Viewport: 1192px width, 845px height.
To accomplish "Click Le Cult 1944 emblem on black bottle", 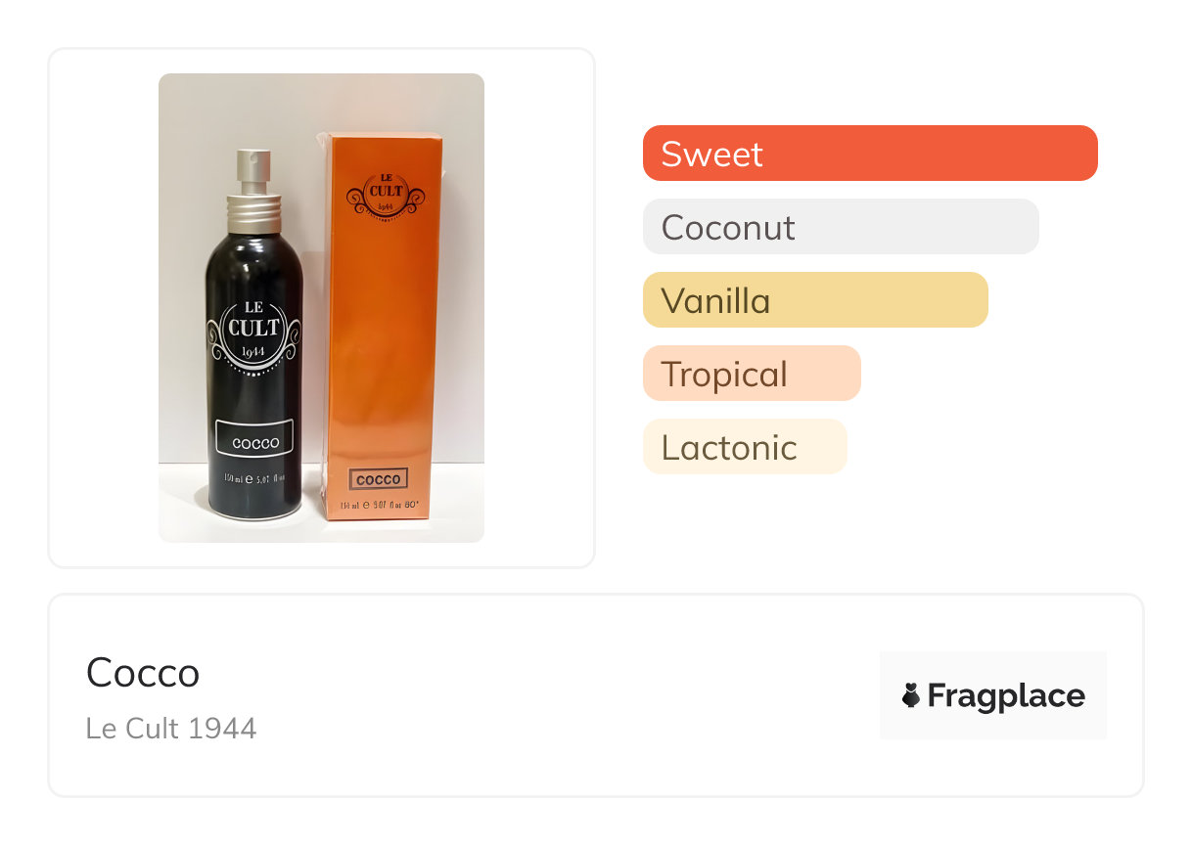I will (253, 329).
